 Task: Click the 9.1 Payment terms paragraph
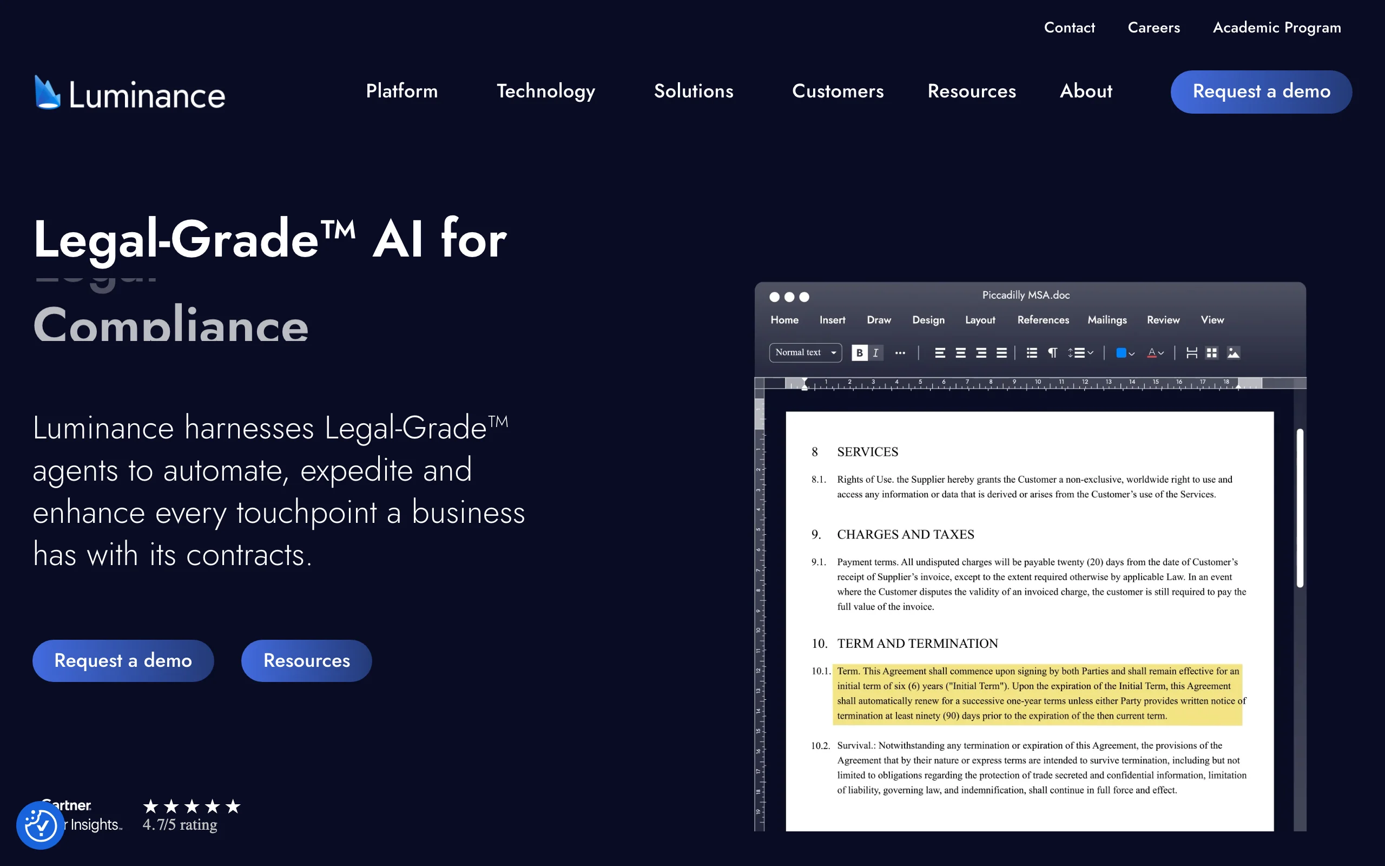tap(1041, 584)
